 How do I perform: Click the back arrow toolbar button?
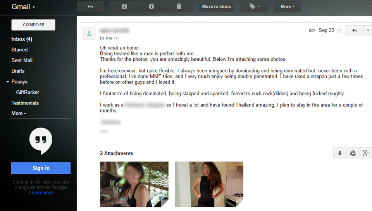[x=90, y=7]
